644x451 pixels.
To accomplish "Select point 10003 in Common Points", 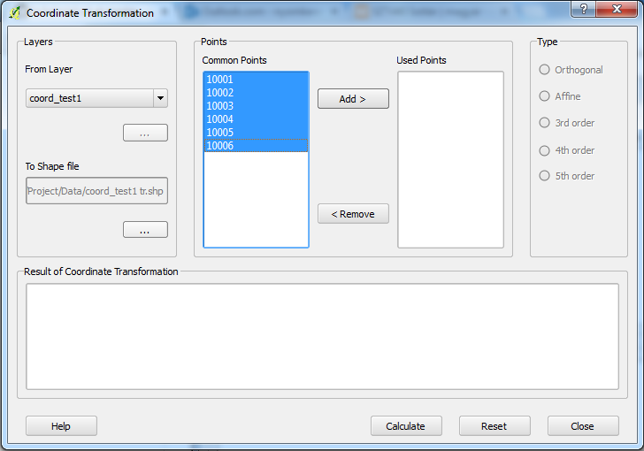I will pos(256,106).
